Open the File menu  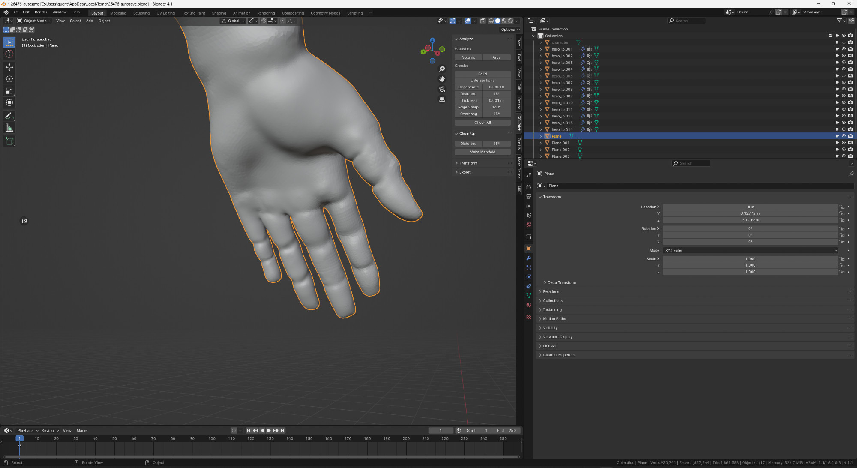point(15,12)
